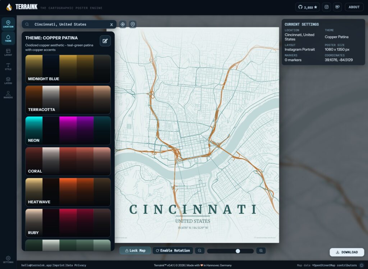This screenshot has width=368, height=269.
Task: Click the zoom out magnifier icon
Action: [x=199, y=251]
